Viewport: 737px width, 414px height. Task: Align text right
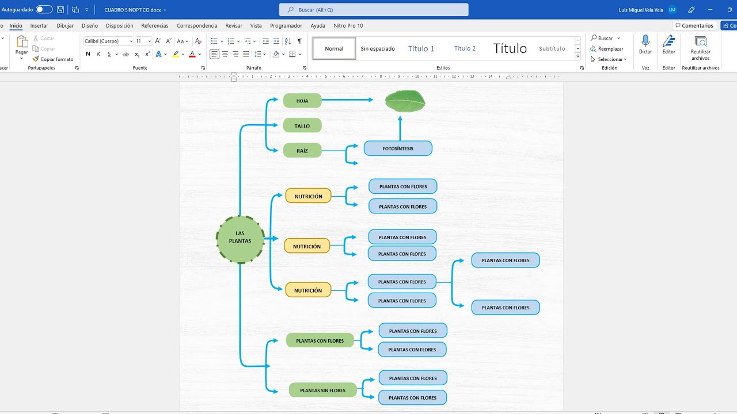pyautogui.click(x=235, y=54)
